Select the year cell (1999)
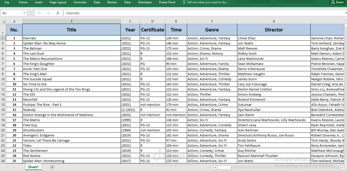This screenshot has height=171, width=347. coord(130,120)
